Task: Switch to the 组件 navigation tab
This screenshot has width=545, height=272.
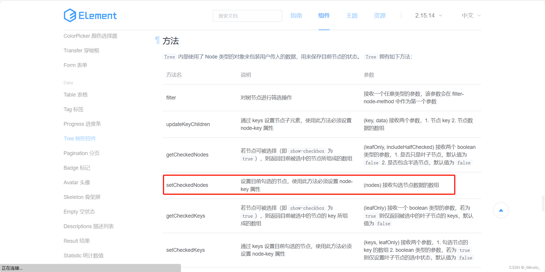Action: [x=324, y=16]
